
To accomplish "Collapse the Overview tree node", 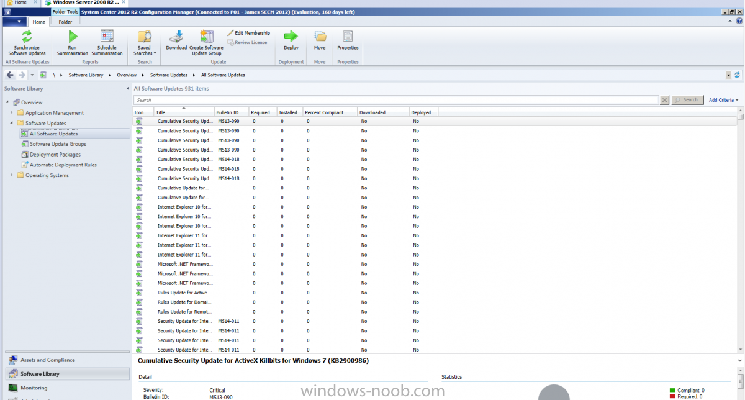I will pos(7,102).
